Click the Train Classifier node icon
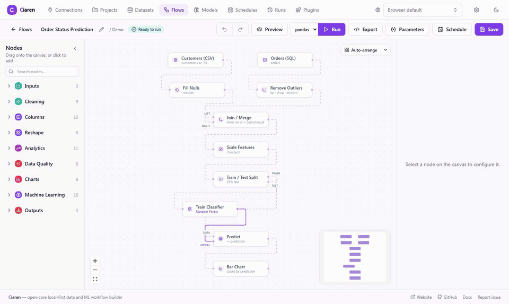509x304 pixels. (x=190, y=209)
